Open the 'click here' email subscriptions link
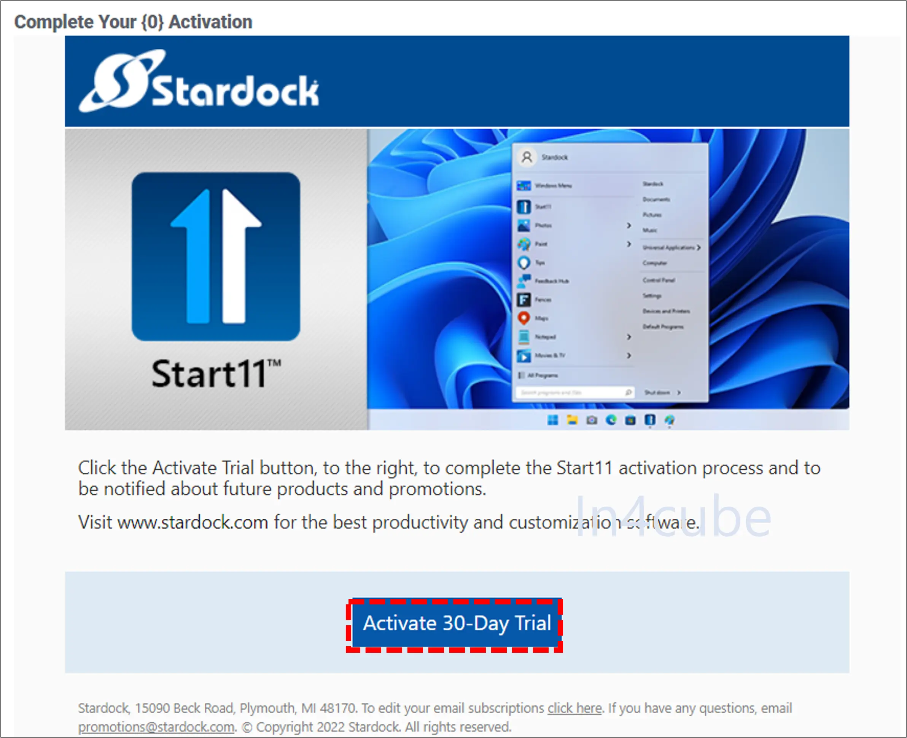Image resolution: width=907 pixels, height=738 pixels. [x=575, y=708]
